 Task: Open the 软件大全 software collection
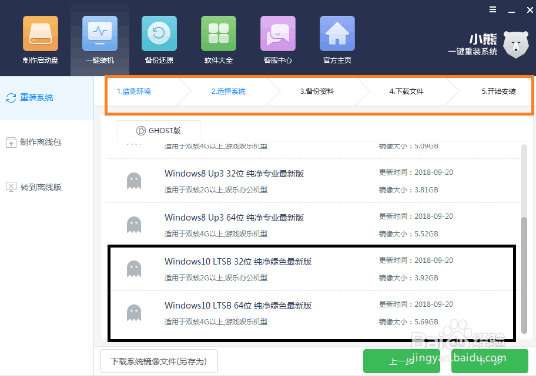tap(219, 40)
